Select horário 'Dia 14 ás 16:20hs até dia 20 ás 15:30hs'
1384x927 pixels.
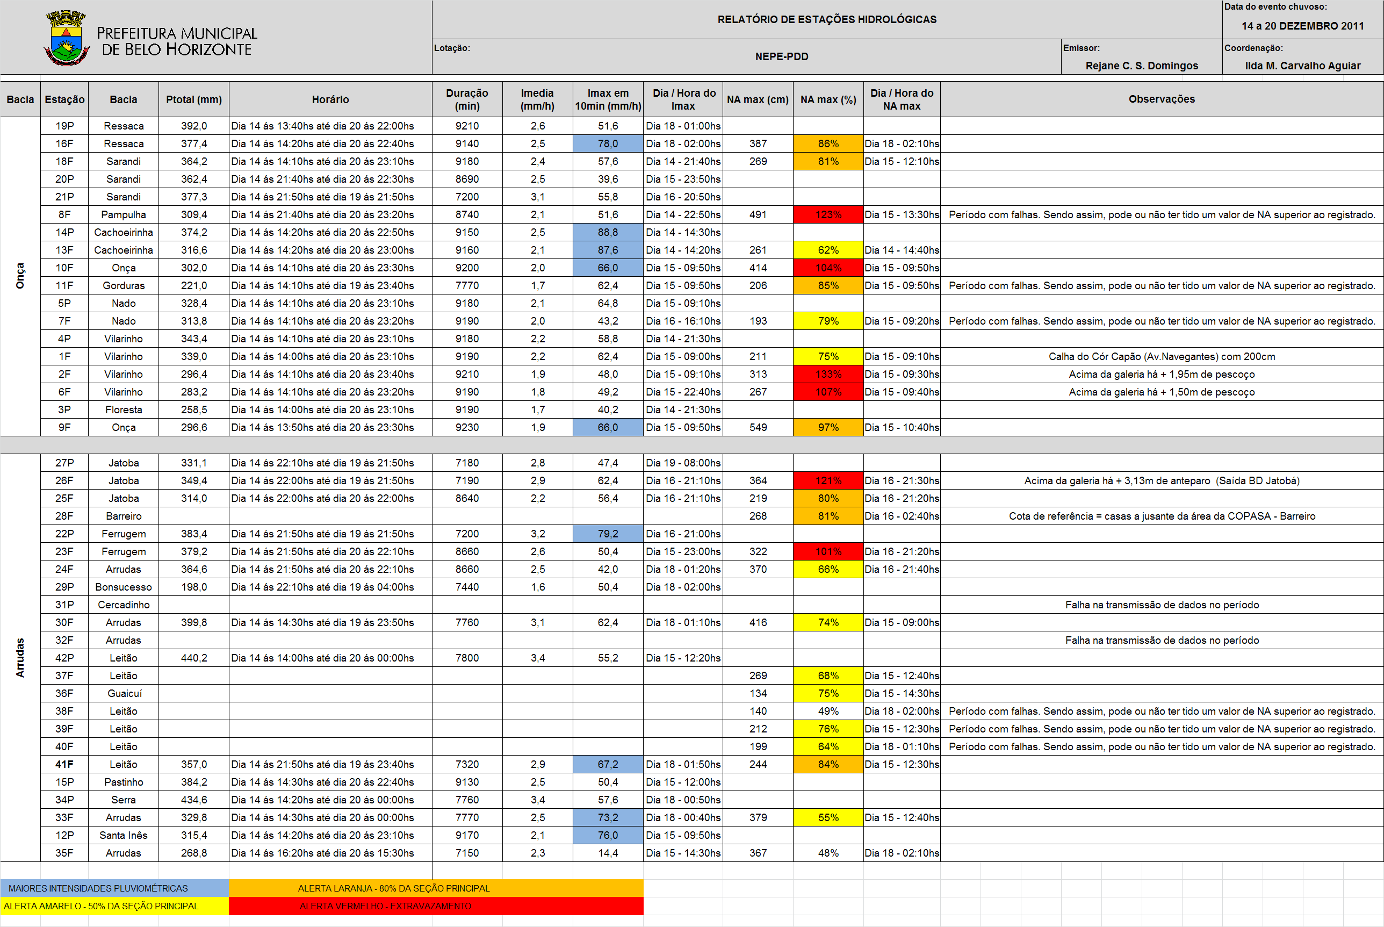pyautogui.click(x=330, y=853)
